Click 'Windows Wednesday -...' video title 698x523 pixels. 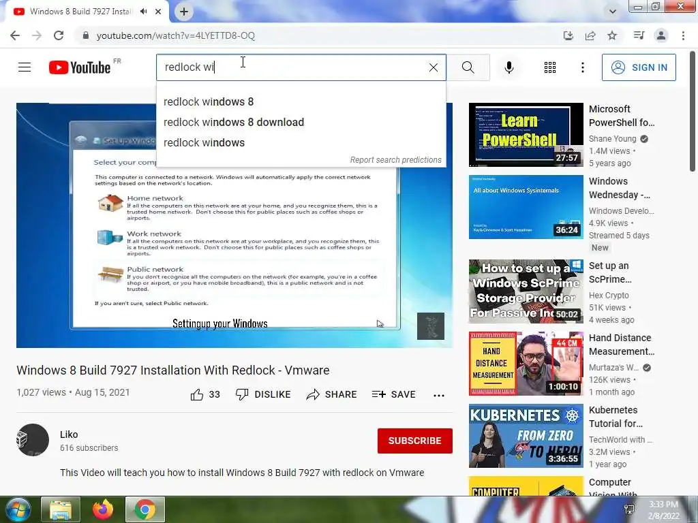click(x=620, y=188)
